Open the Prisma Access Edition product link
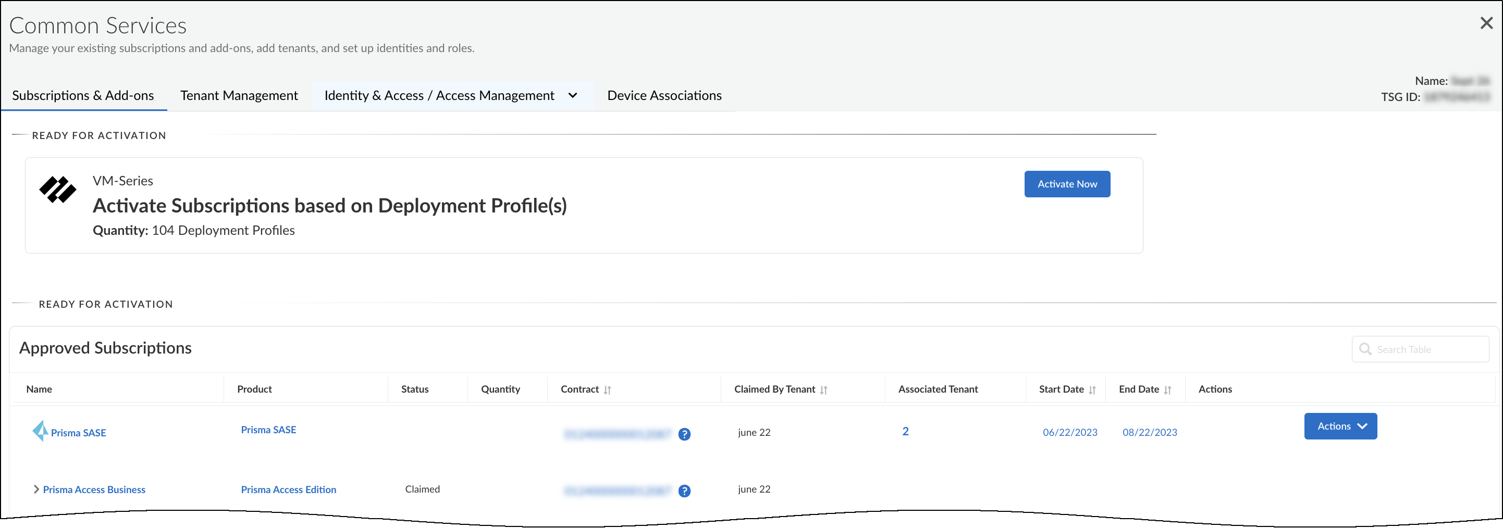 288,489
